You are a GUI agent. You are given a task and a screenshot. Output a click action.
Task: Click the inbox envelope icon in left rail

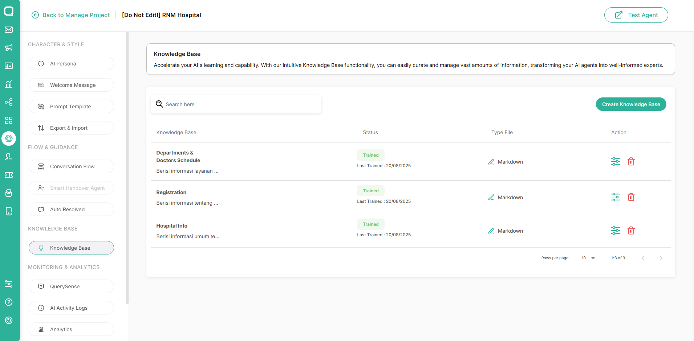point(9,29)
